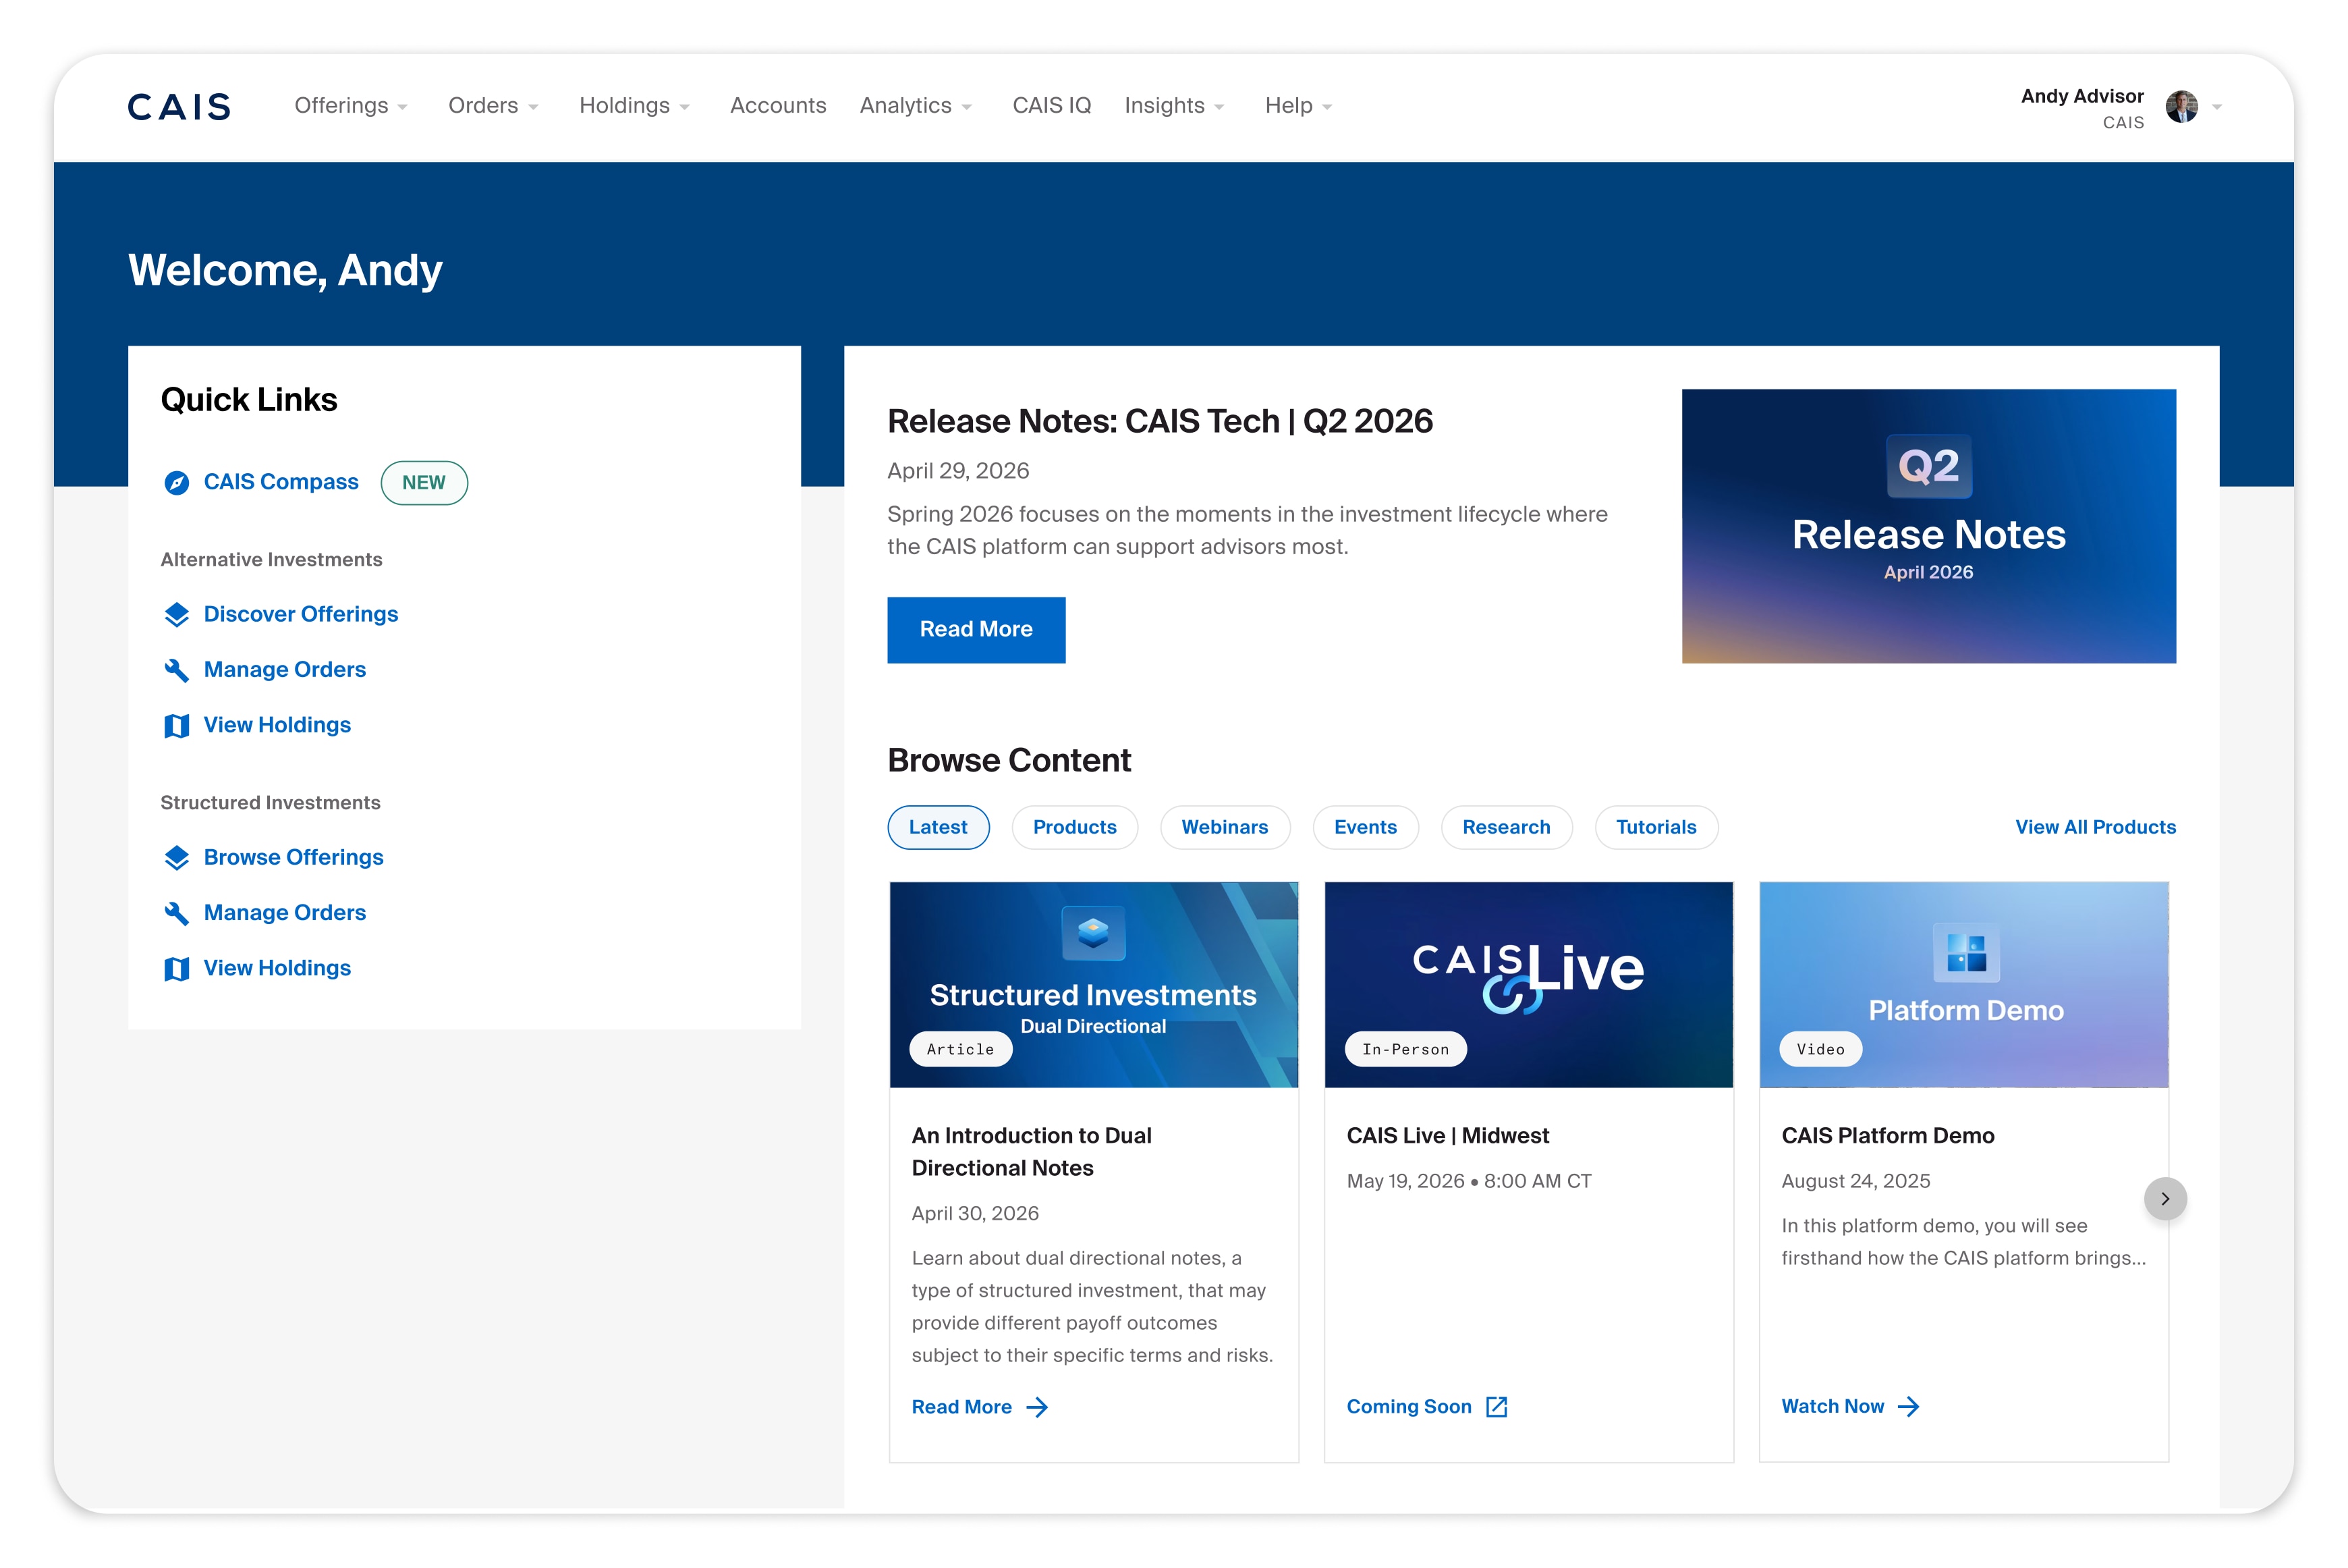Open the Analytics dropdown menu

[x=916, y=106]
